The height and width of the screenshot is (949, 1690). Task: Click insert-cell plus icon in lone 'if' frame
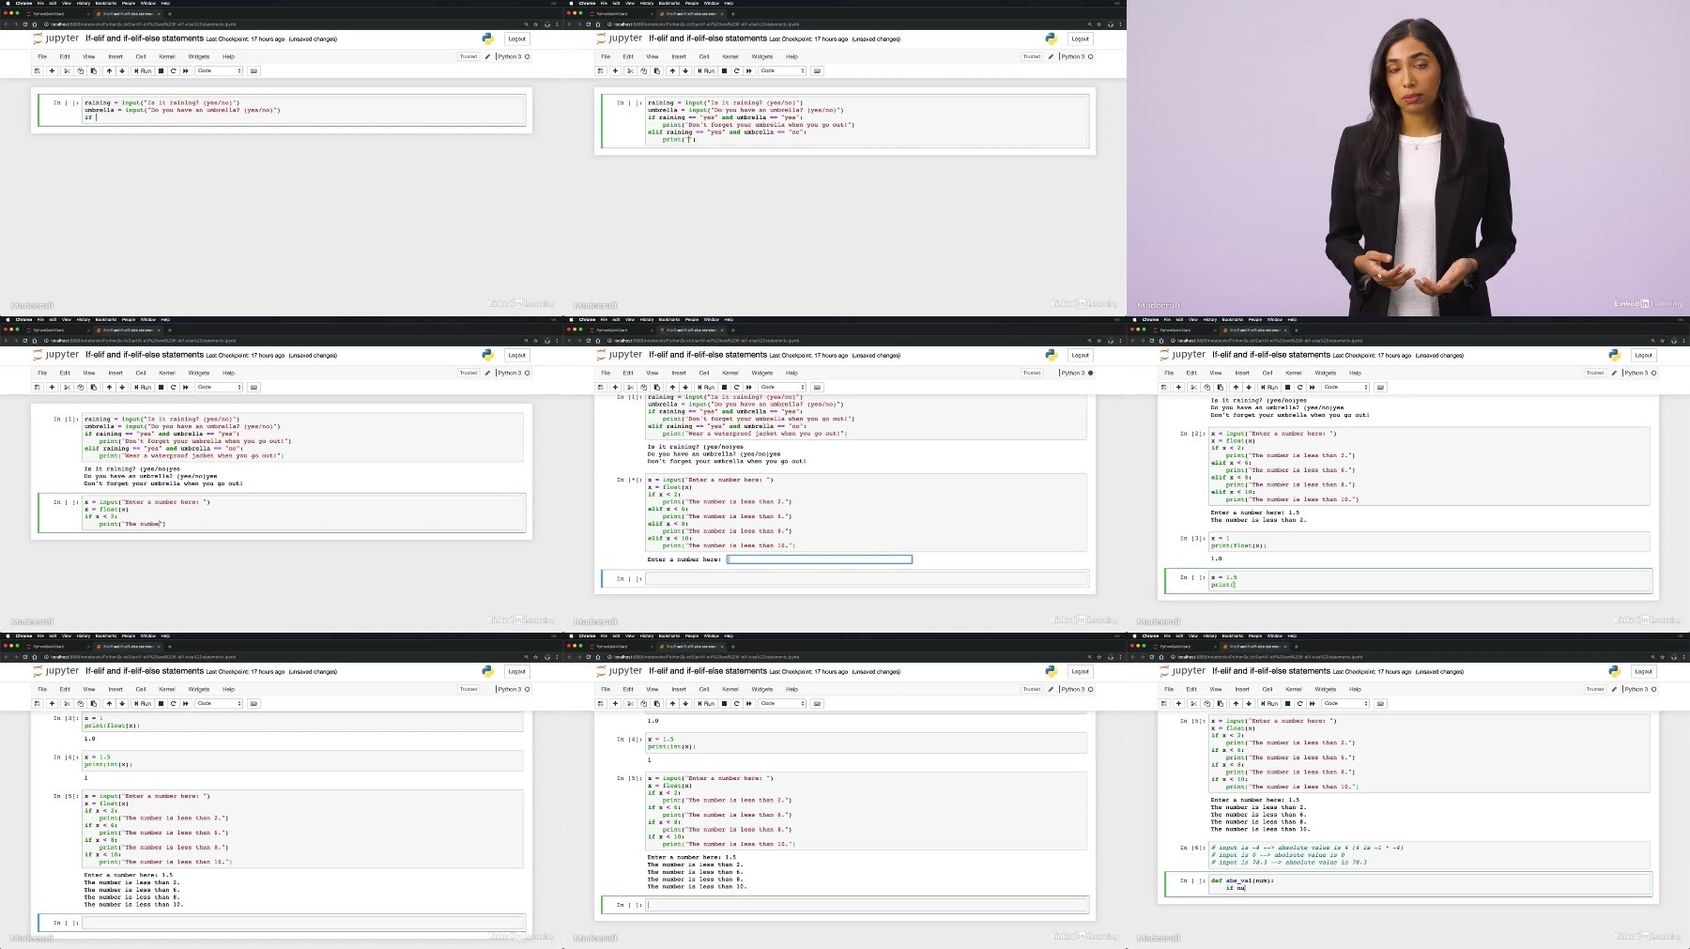coord(52,70)
